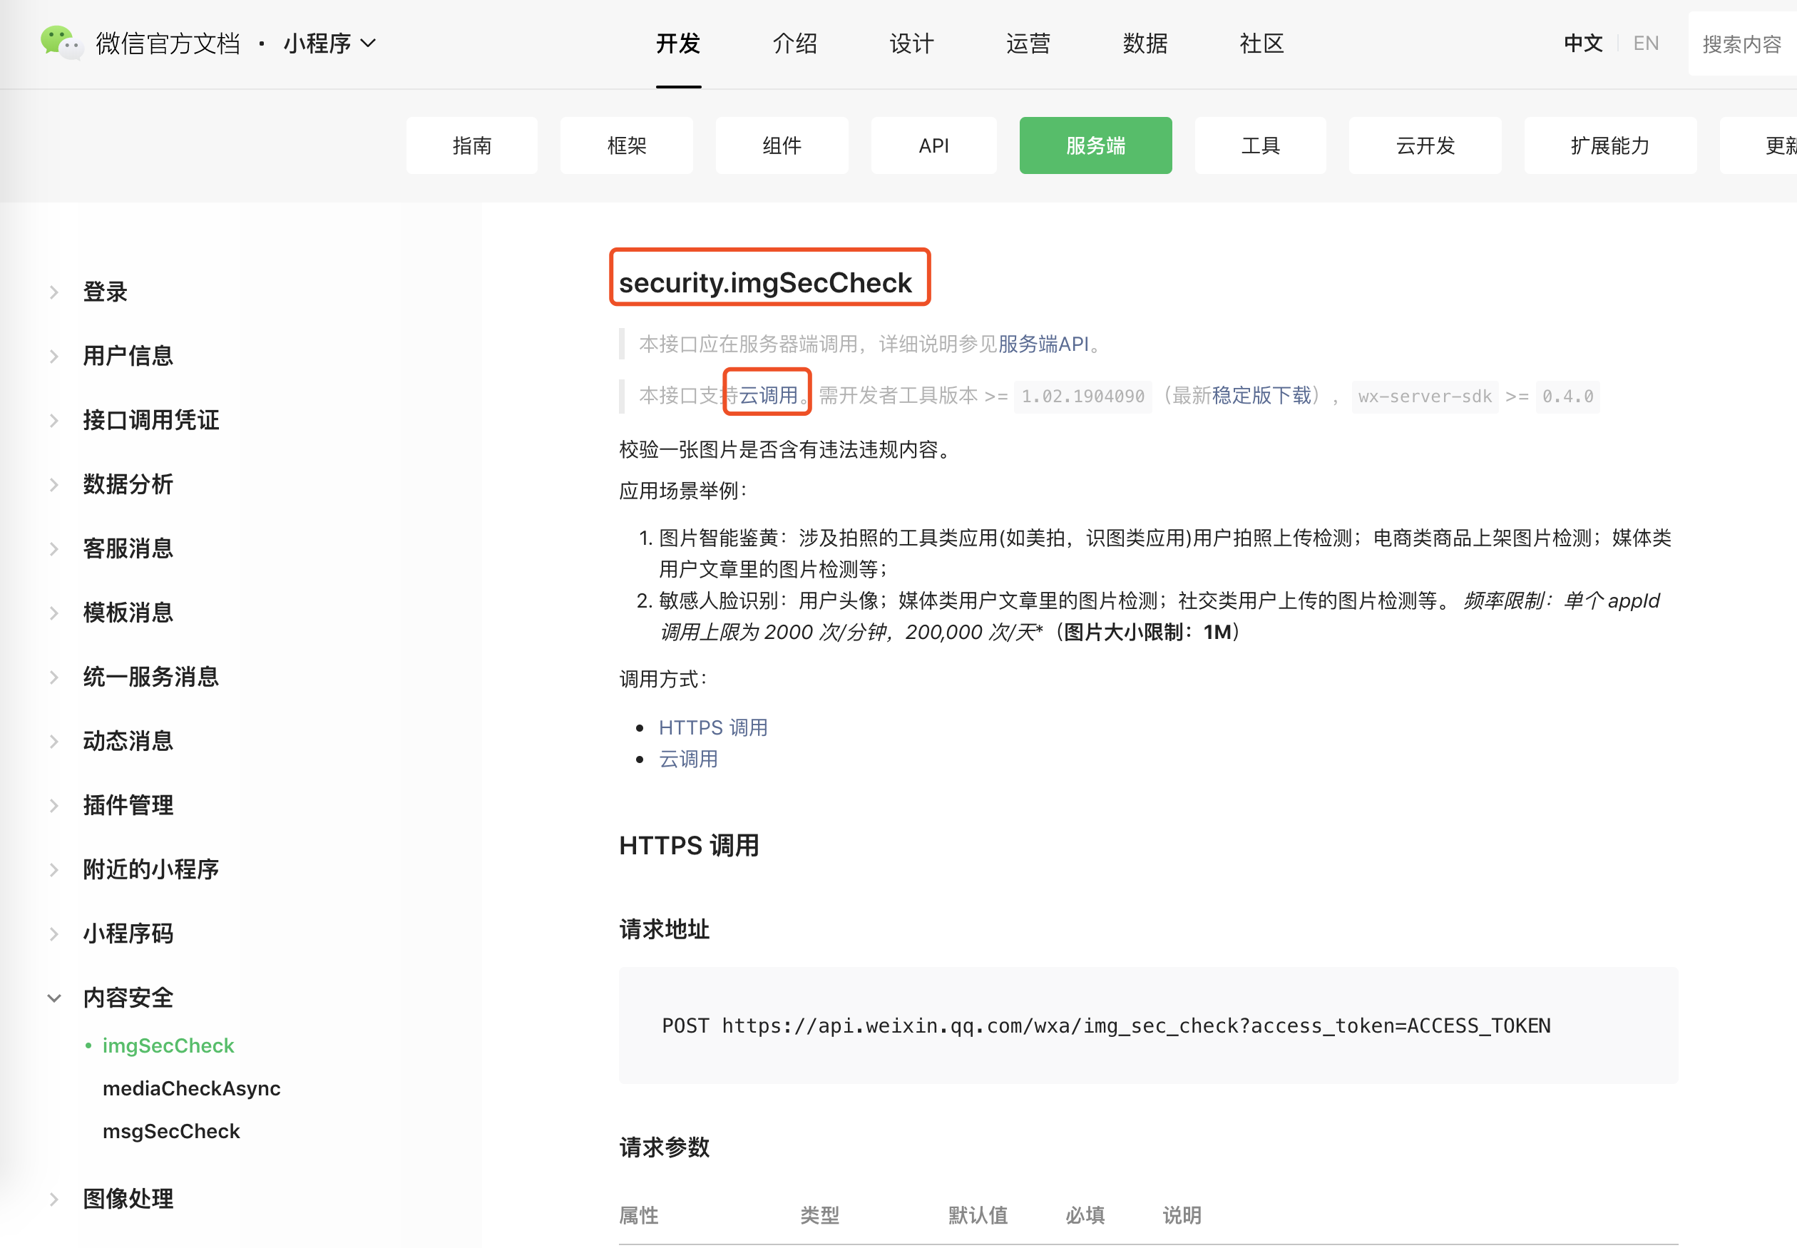Screen dimensions: 1797x1248
Task: Open the 设计 navigation tab
Action: coord(912,44)
